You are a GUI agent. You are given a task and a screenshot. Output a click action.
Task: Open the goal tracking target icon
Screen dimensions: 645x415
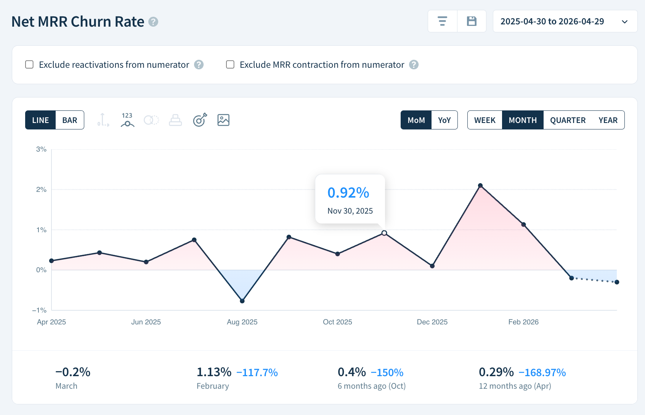199,120
